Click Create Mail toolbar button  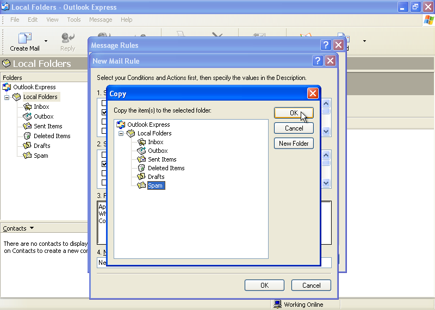tap(24, 42)
